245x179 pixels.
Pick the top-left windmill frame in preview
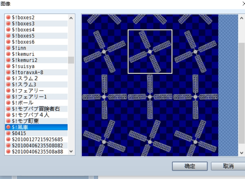tap(104, 52)
